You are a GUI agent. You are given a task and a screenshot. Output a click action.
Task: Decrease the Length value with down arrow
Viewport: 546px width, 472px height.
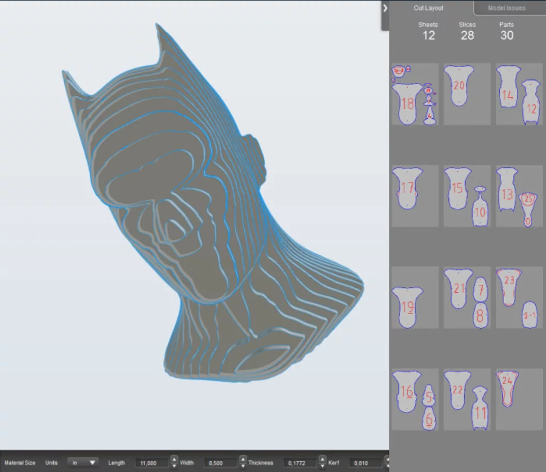pos(174,466)
